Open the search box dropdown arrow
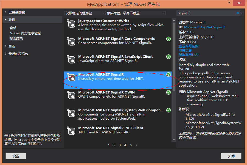Screen dimensions: 247x165 point(242,13)
